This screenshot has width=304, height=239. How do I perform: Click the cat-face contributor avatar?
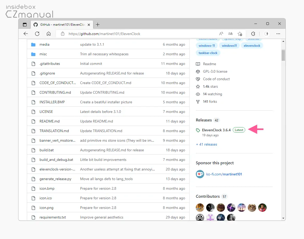pyautogui.click(x=252, y=208)
